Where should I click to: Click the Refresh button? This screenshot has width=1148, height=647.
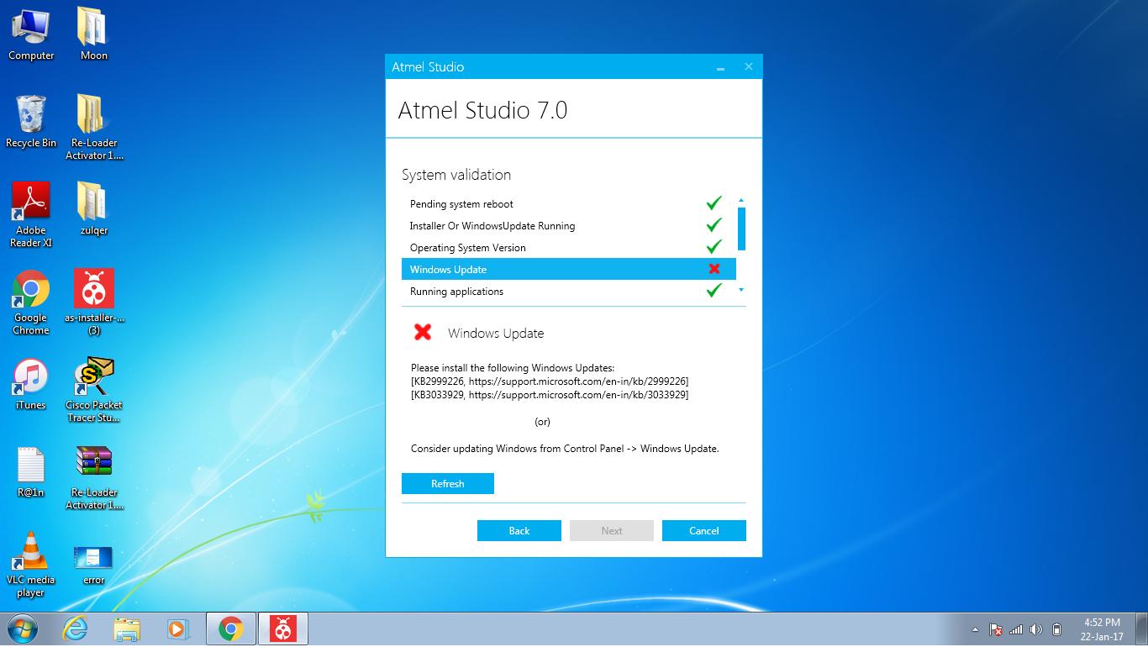[448, 484]
